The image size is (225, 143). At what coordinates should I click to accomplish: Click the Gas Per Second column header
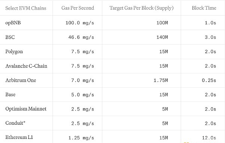(78, 8)
